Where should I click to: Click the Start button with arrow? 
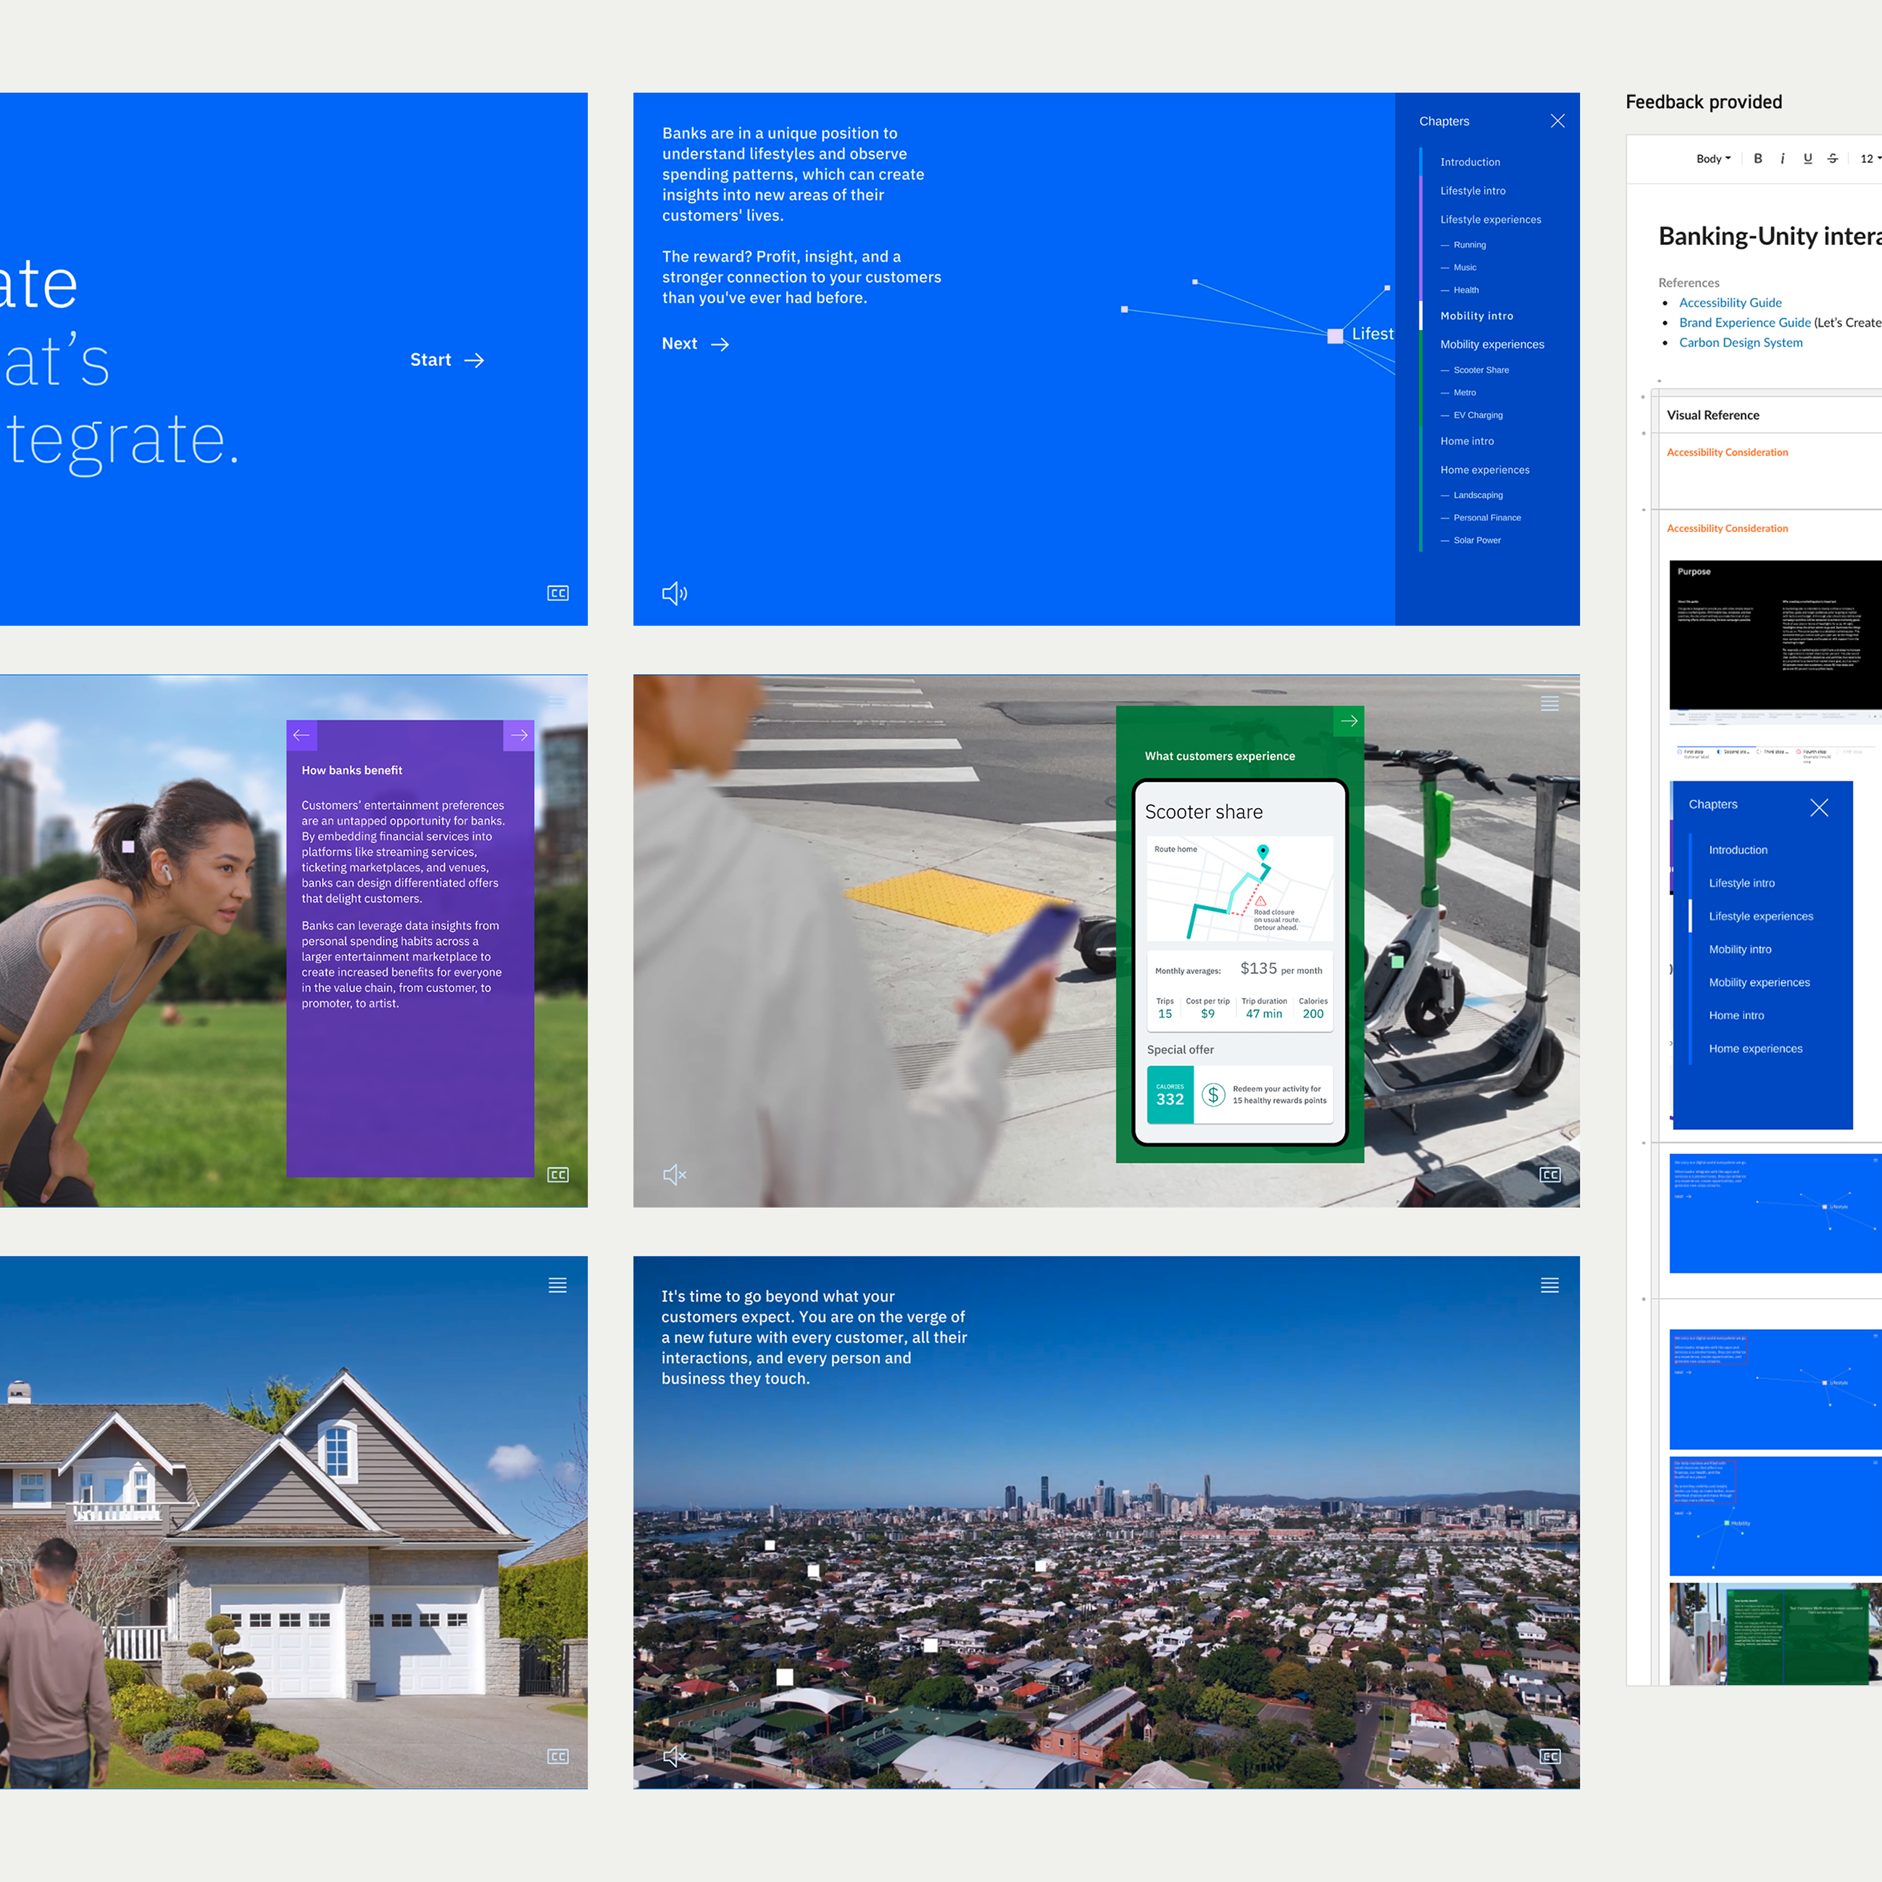click(x=446, y=359)
